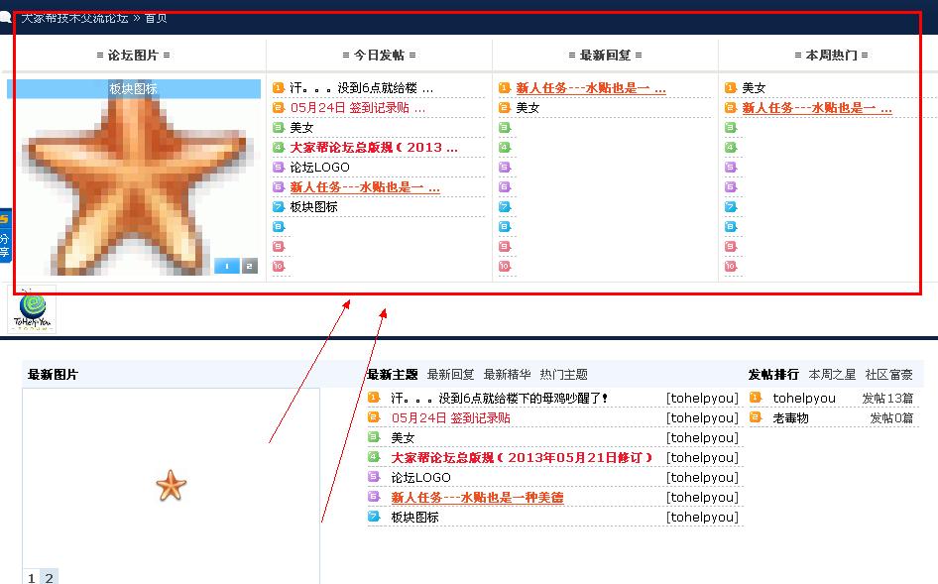Open the 本周之星 tab
938x584 pixels.
point(832,375)
